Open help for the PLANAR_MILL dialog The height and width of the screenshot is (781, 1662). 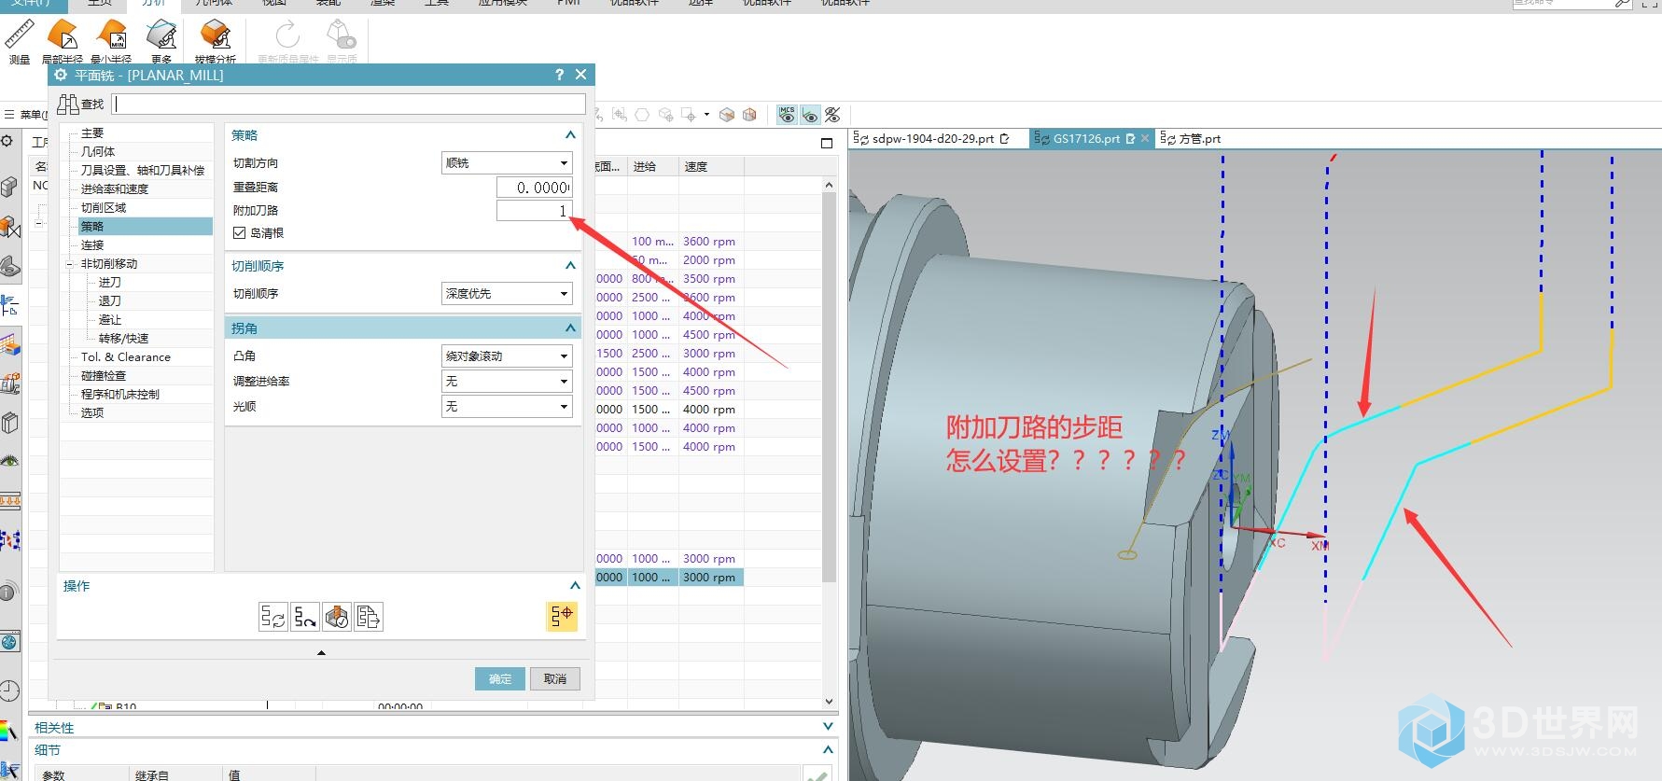(x=559, y=75)
